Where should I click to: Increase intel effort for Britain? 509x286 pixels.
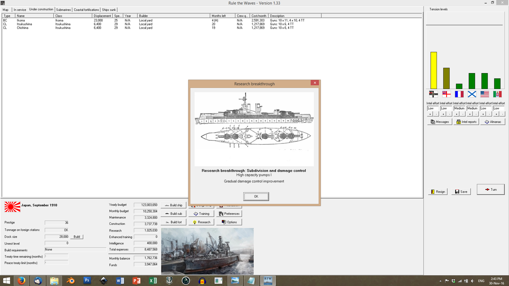443,114
